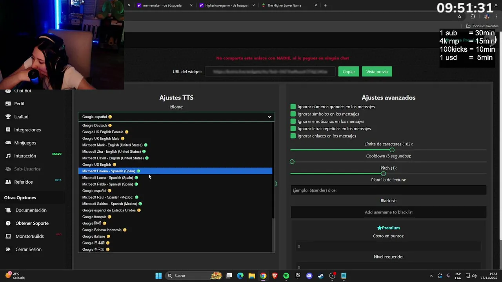Click the weather widget in taskbar
The image size is (502, 282).
point(15,276)
